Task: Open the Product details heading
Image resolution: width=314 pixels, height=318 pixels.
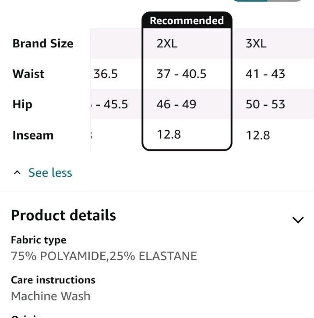Action: coord(64,215)
